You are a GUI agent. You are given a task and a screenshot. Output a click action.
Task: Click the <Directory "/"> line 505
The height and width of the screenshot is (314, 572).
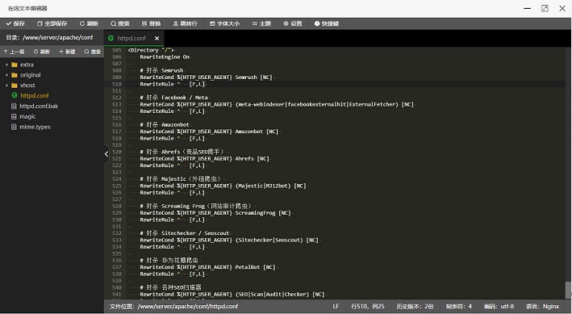151,50
